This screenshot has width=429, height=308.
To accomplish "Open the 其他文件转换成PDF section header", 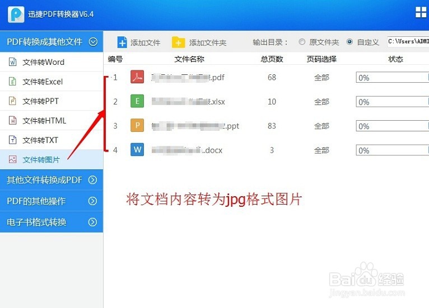I will [x=52, y=180].
